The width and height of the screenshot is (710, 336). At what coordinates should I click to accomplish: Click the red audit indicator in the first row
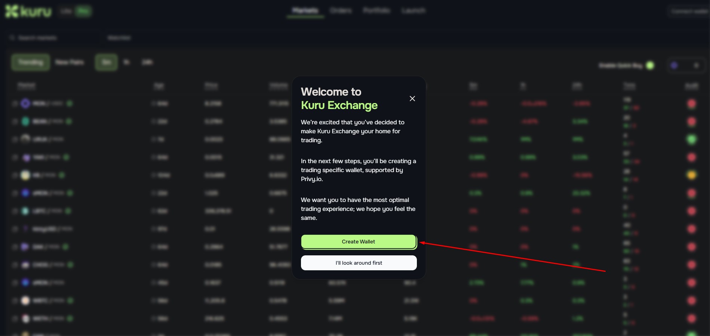pyautogui.click(x=692, y=103)
